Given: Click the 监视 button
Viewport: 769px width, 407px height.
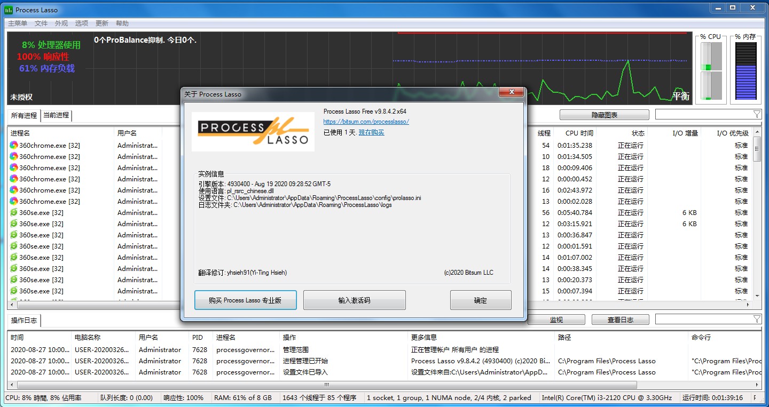Looking at the screenshot, I should [556, 320].
